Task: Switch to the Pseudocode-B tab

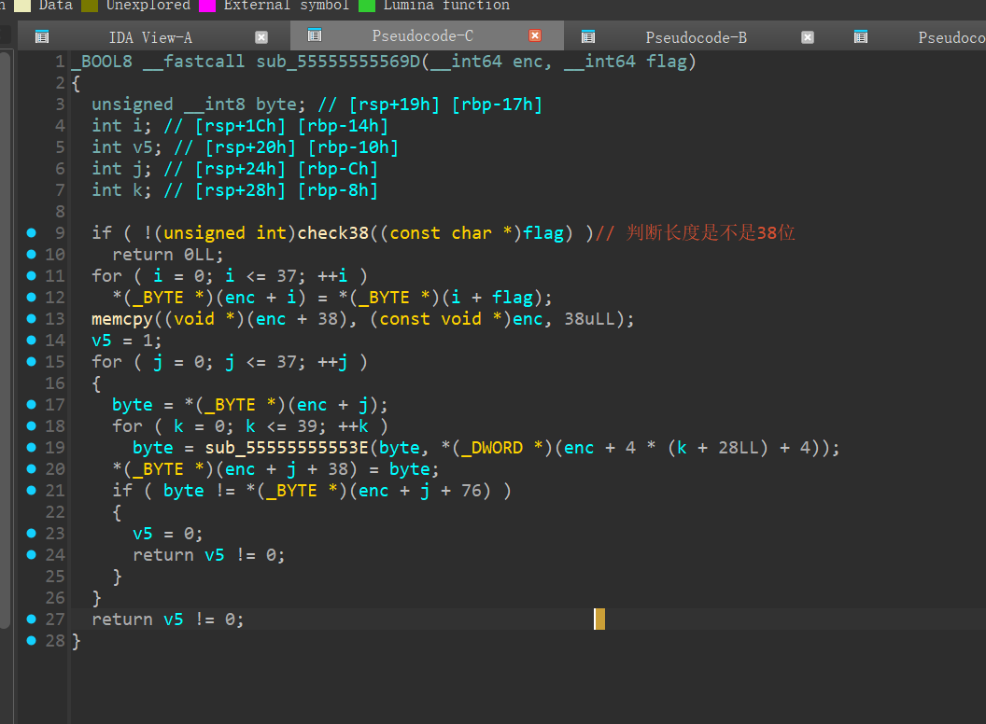Action: point(696,37)
